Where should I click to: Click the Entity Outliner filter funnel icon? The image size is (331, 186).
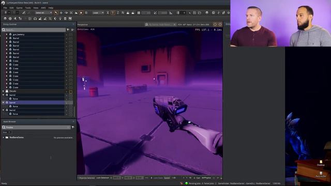pos(68,30)
